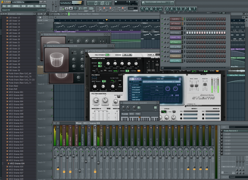
Task: Select Pryda Snare (Raw Cut)_64 in browser
Action: tap(20, 74)
